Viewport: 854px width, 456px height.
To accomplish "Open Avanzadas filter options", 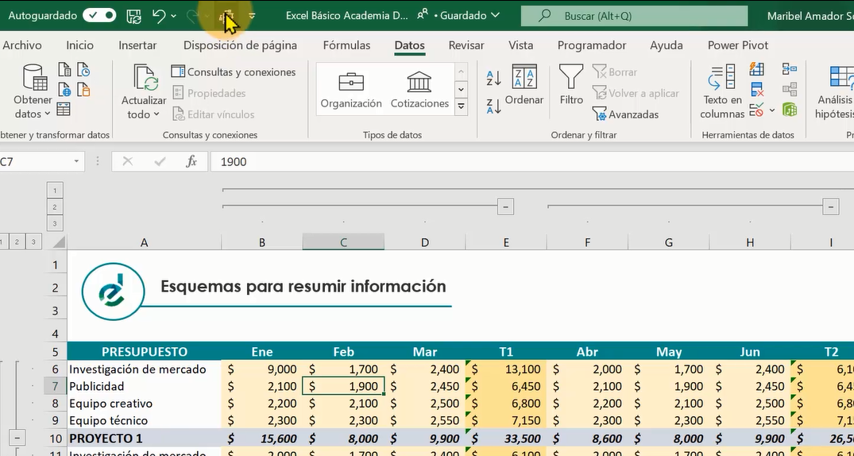I will click(x=626, y=114).
